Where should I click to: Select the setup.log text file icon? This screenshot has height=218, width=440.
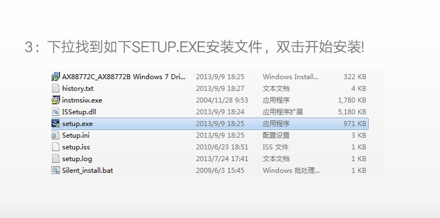[56, 159]
